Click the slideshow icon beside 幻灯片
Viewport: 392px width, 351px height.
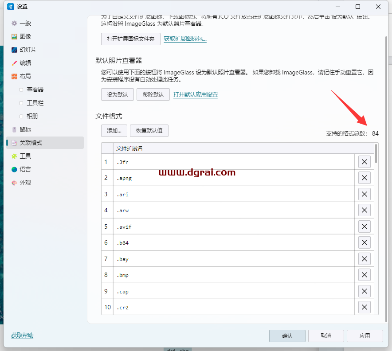[14, 50]
